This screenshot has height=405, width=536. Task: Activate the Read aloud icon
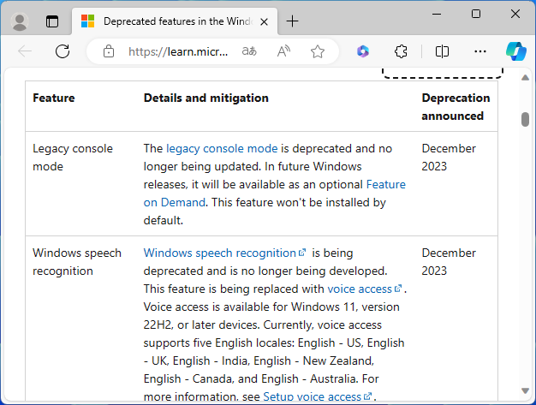click(x=284, y=51)
